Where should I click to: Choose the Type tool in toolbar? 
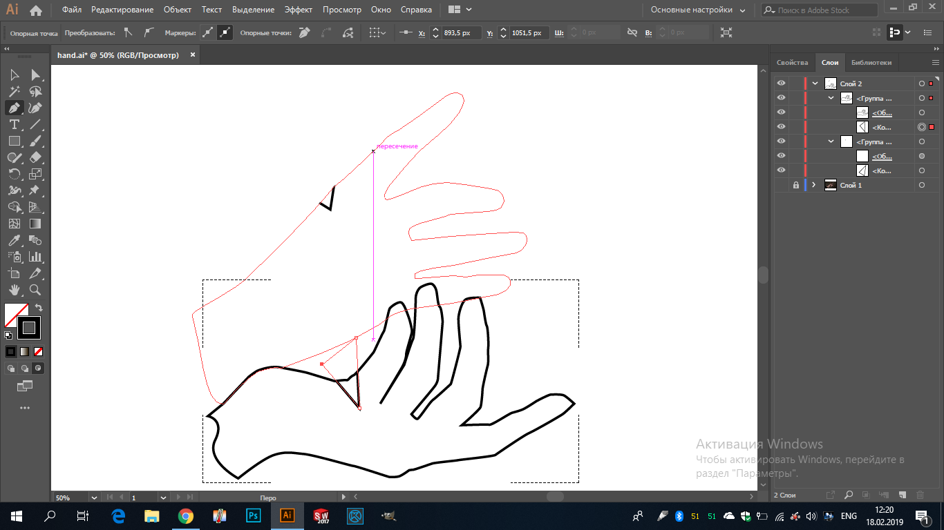pyautogui.click(x=15, y=124)
